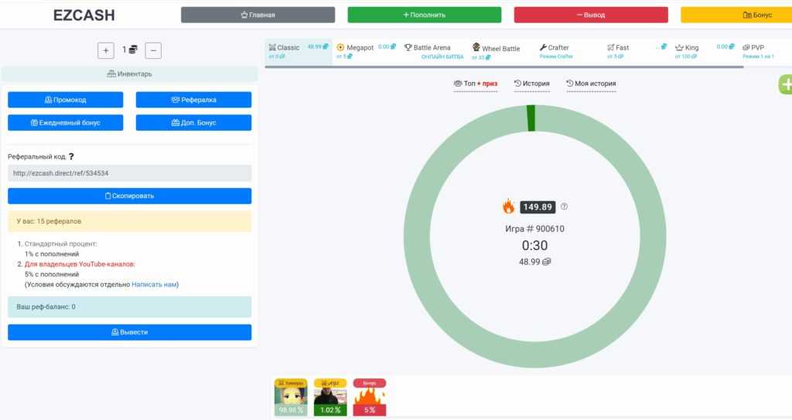The width and height of the screenshot is (792, 420).
Task: Click the Скопировать button
Action: (129, 196)
